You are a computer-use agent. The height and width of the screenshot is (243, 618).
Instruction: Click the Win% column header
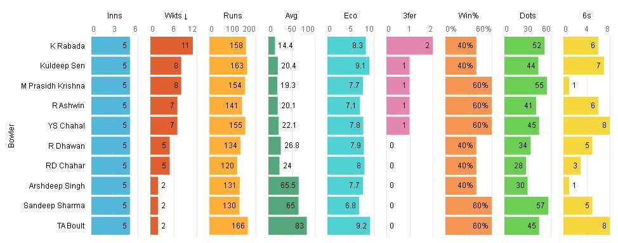[x=468, y=16]
